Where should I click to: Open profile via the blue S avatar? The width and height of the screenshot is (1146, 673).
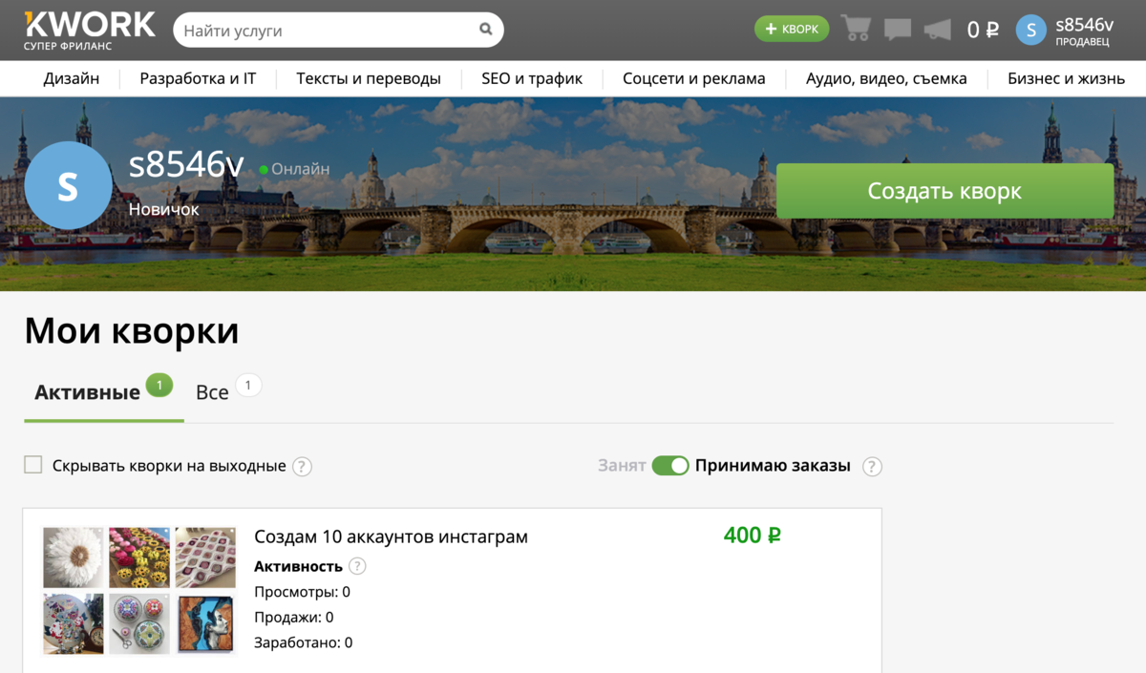coord(1030,30)
